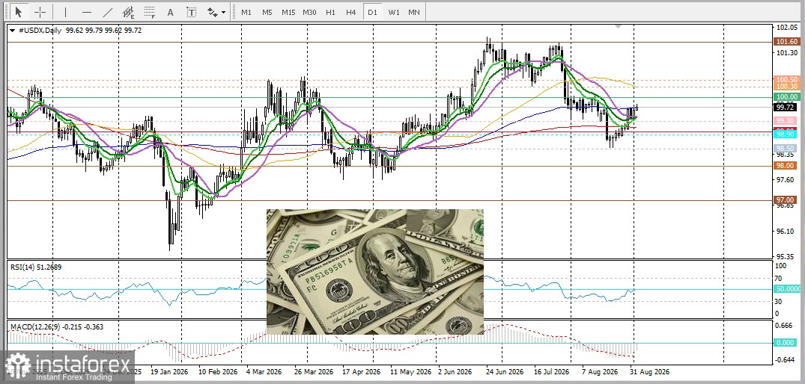The height and width of the screenshot is (384, 805).
Task: Click the 31 Aug 2026 date label
Action: pos(649,371)
